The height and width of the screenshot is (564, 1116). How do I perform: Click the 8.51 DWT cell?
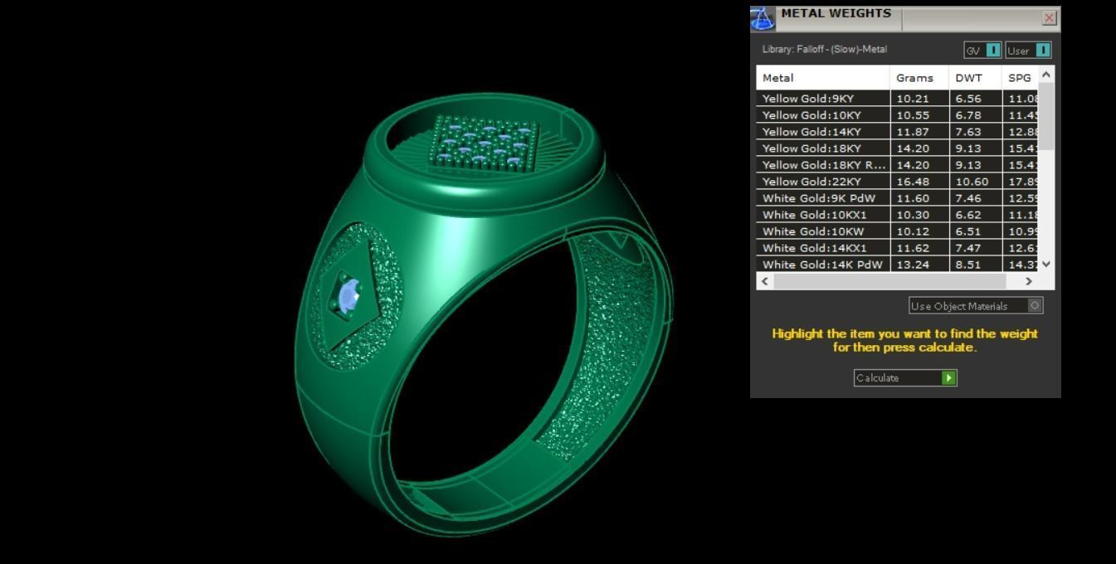975,265
